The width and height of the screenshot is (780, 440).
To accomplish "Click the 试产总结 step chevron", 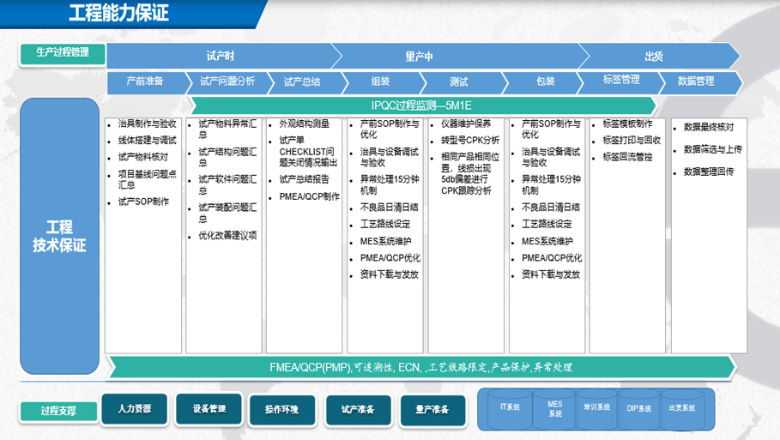I will [x=302, y=81].
